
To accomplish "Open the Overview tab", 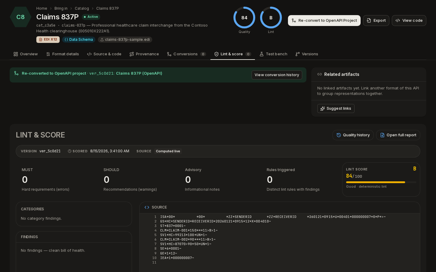I will click(26, 54).
